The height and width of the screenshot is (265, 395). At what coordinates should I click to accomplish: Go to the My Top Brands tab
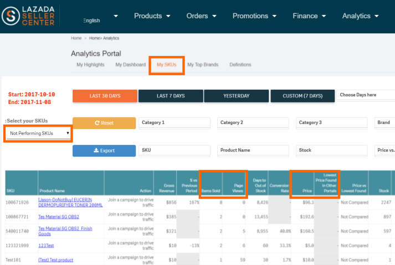pos(203,65)
